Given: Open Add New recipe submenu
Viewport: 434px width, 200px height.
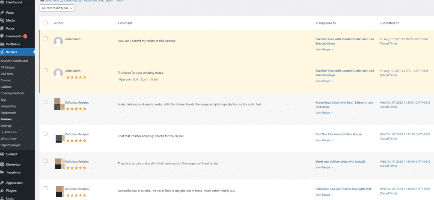Looking at the screenshot, I should pyautogui.click(x=7, y=74).
